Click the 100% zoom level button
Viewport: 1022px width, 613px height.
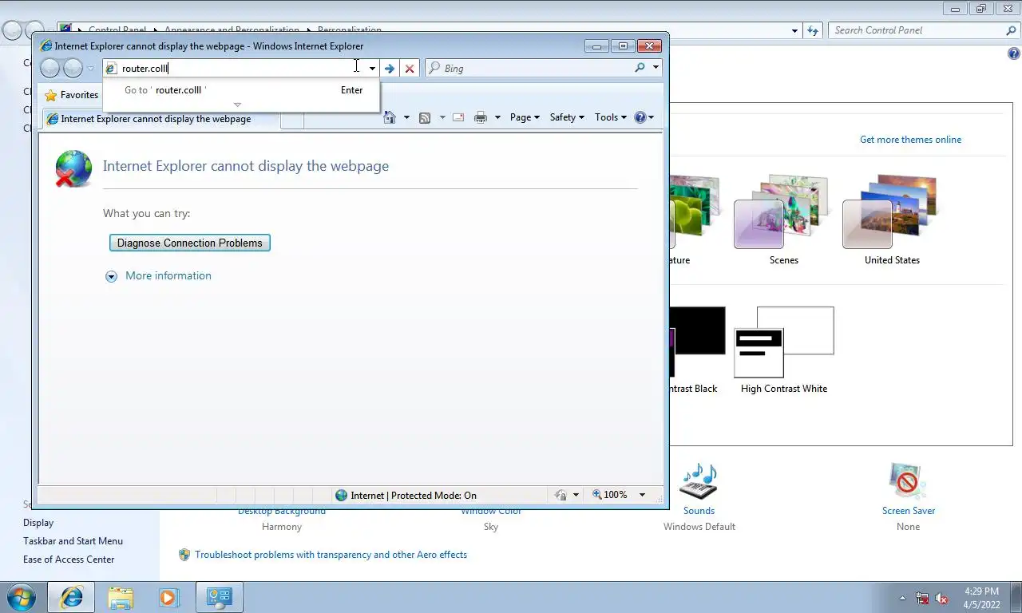pos(608,495)
